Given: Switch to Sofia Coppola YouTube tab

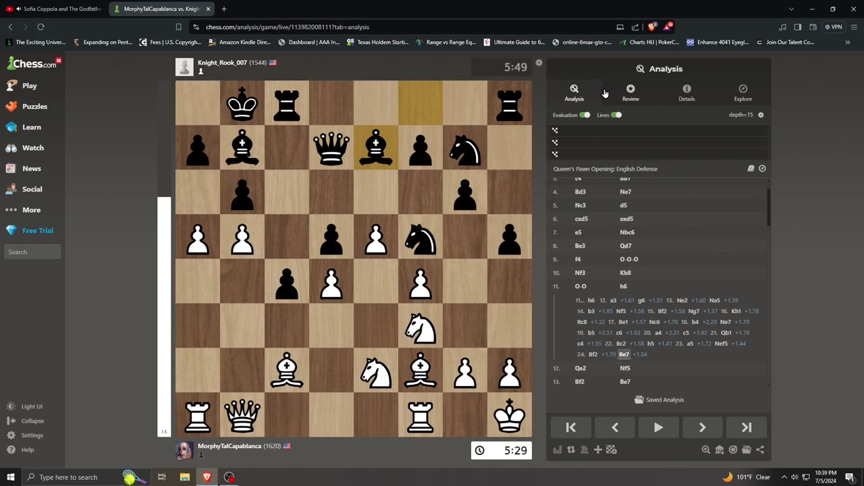Looking at the screenshot, I should (54, 9).
